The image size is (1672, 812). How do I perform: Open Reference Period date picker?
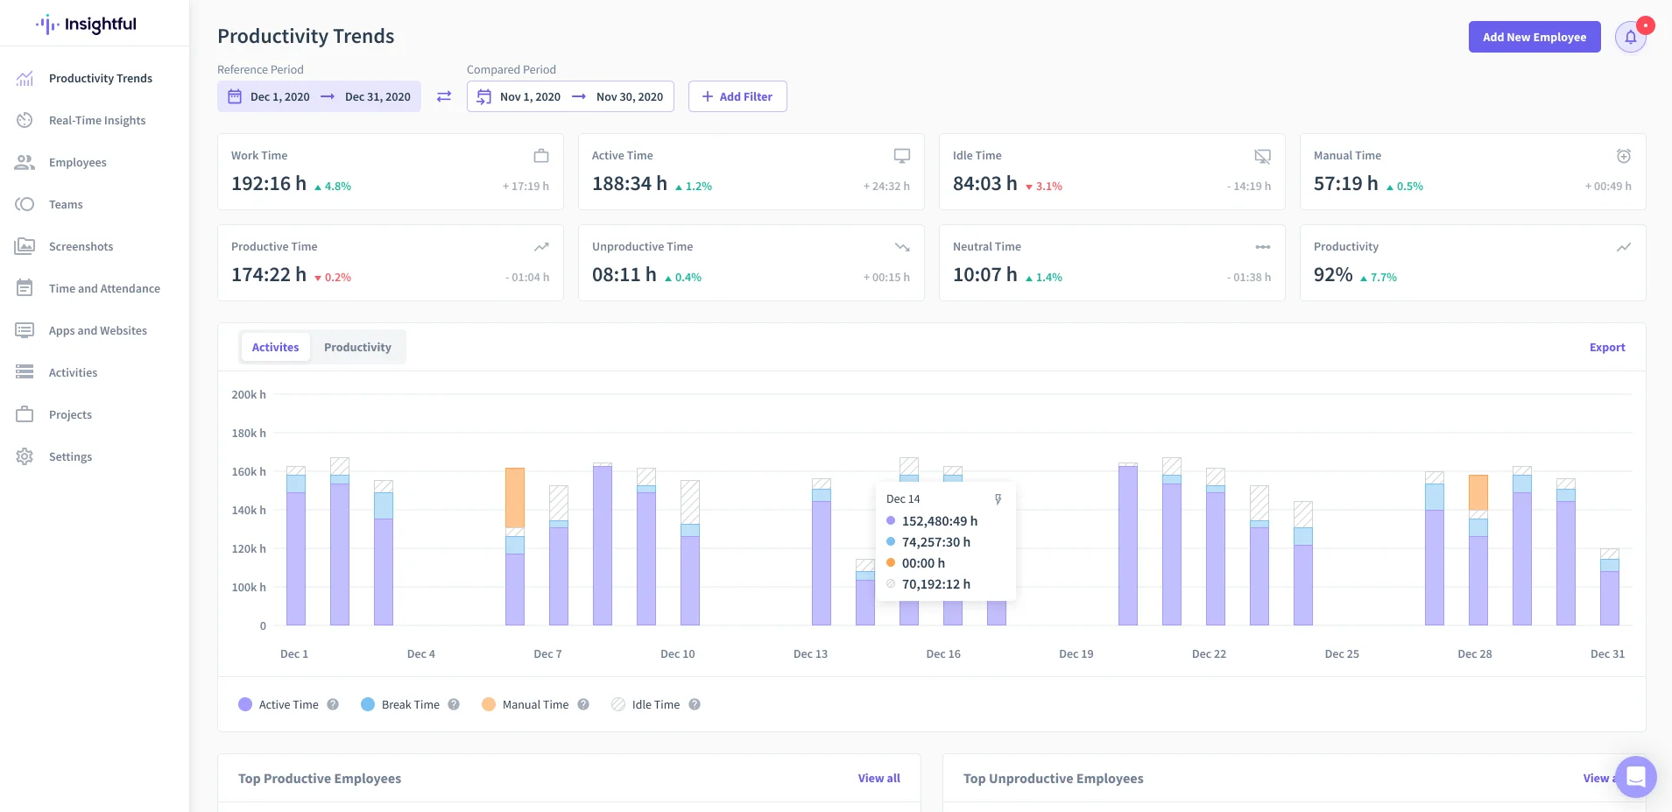coord(319,96)
